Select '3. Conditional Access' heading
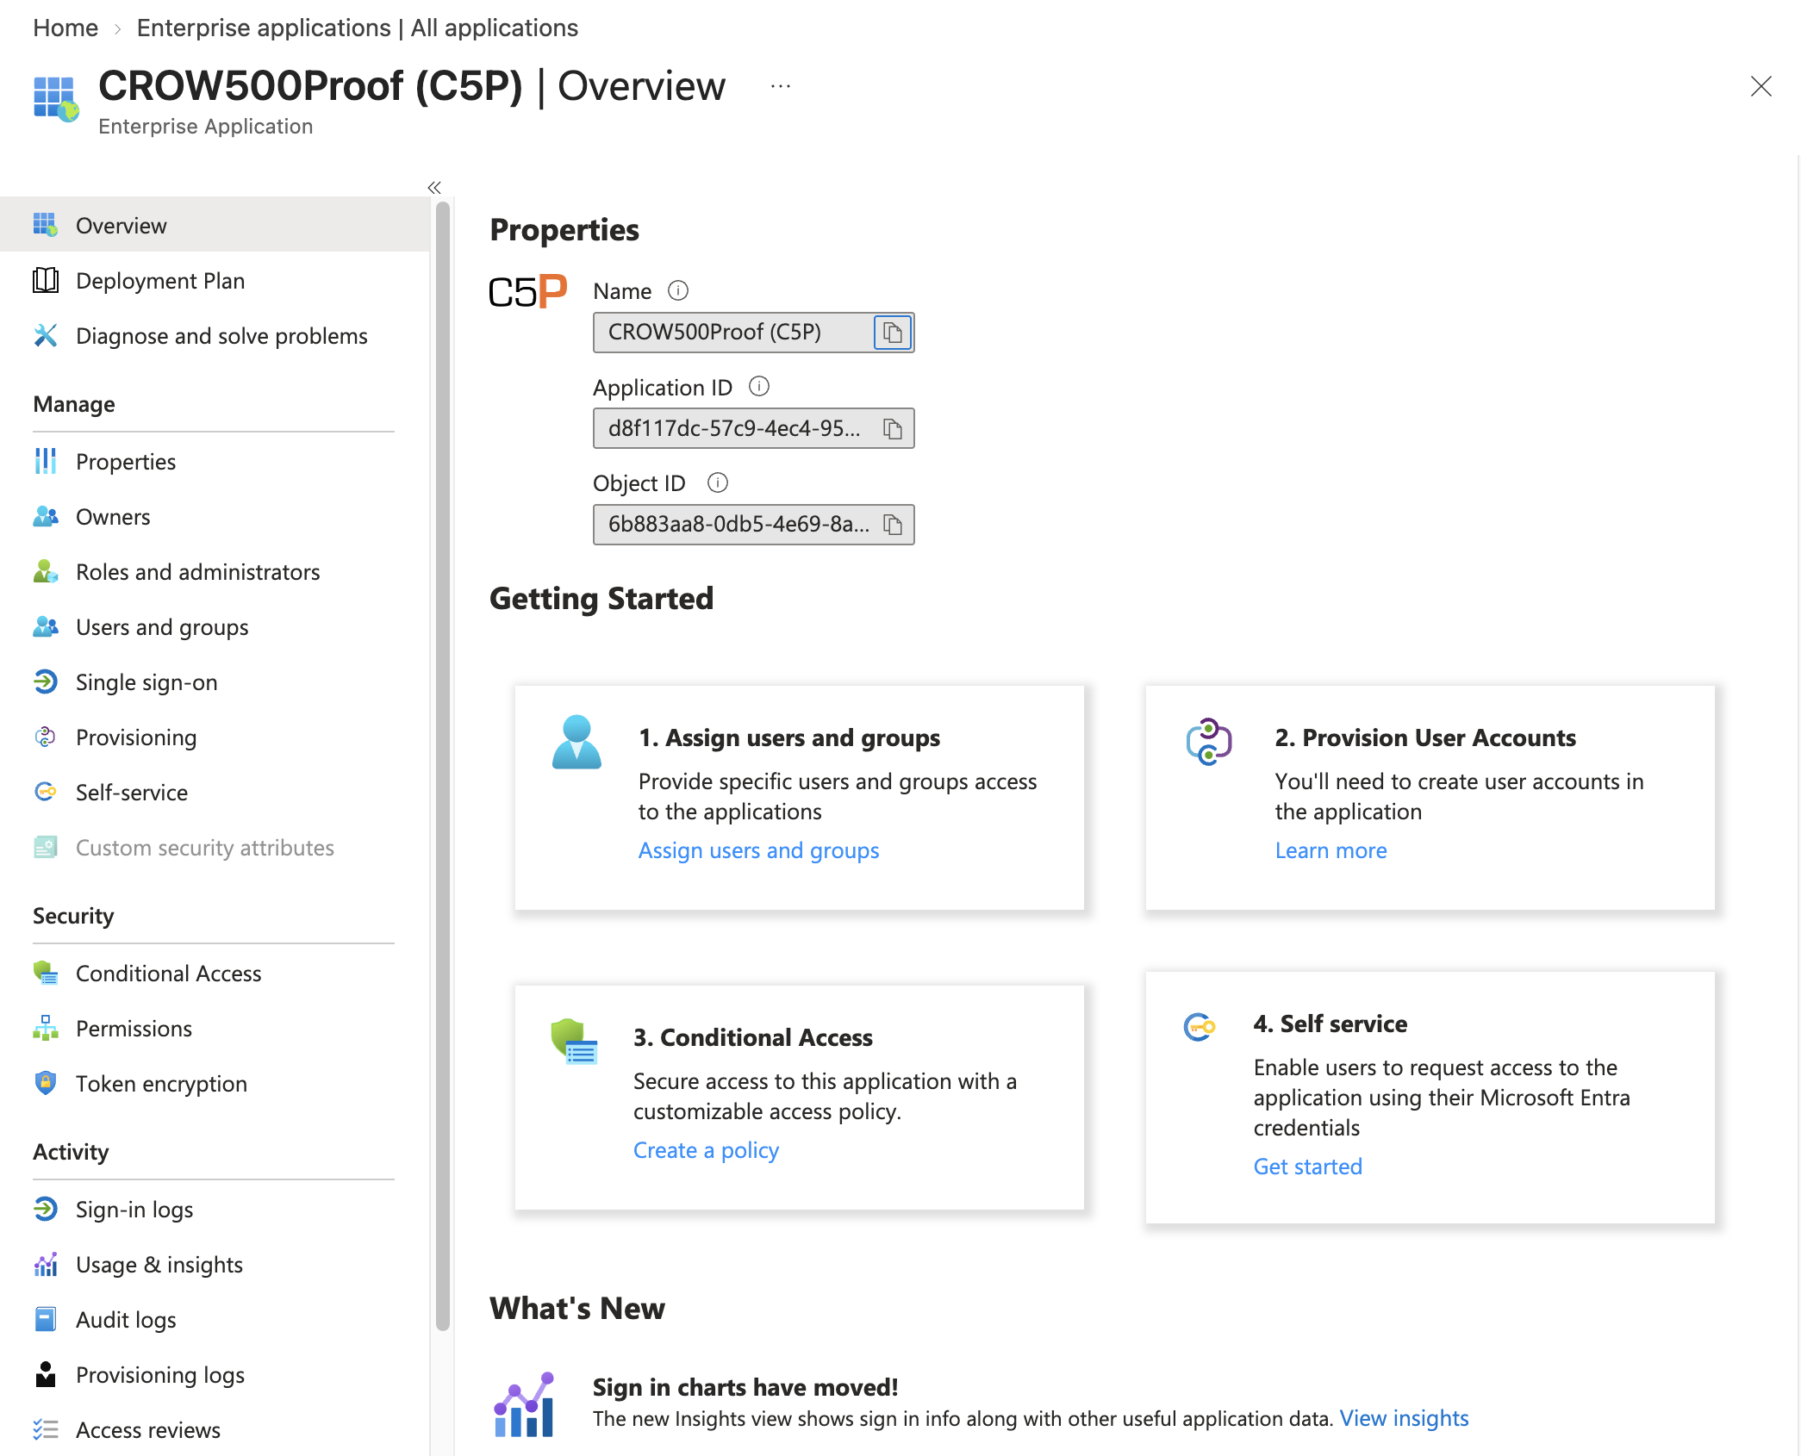This screenshot has width=1801, height=1456. click(x=753, y=1038)
